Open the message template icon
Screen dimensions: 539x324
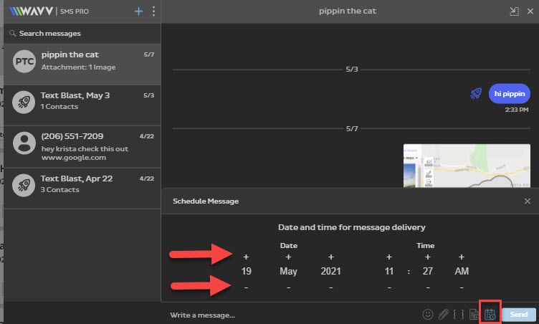474,314
